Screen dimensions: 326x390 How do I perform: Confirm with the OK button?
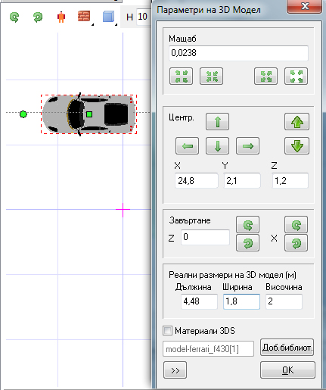pos(287,370)
